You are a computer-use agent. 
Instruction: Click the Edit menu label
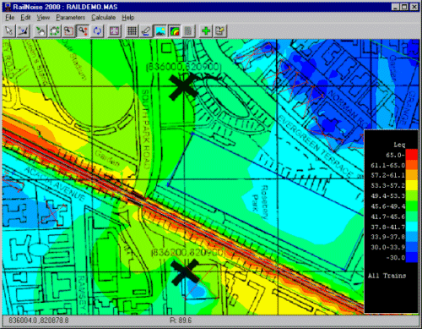[x=25, y=18]
